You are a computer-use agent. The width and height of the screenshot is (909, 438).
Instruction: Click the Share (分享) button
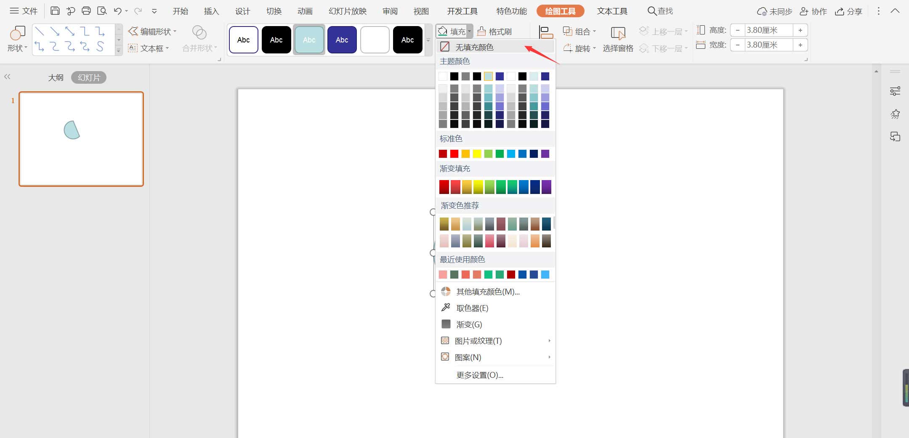(849, 11)
